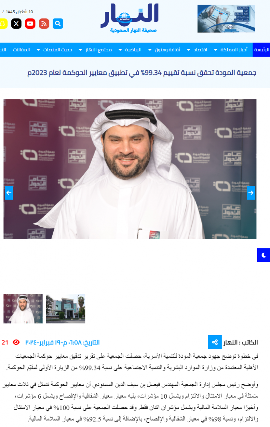
Task: Toggle dark mode with the moon button
Action: (x=264, y=255)
